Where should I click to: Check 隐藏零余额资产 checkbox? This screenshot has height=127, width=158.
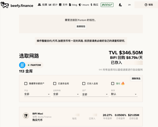click(x=26, y=83)
